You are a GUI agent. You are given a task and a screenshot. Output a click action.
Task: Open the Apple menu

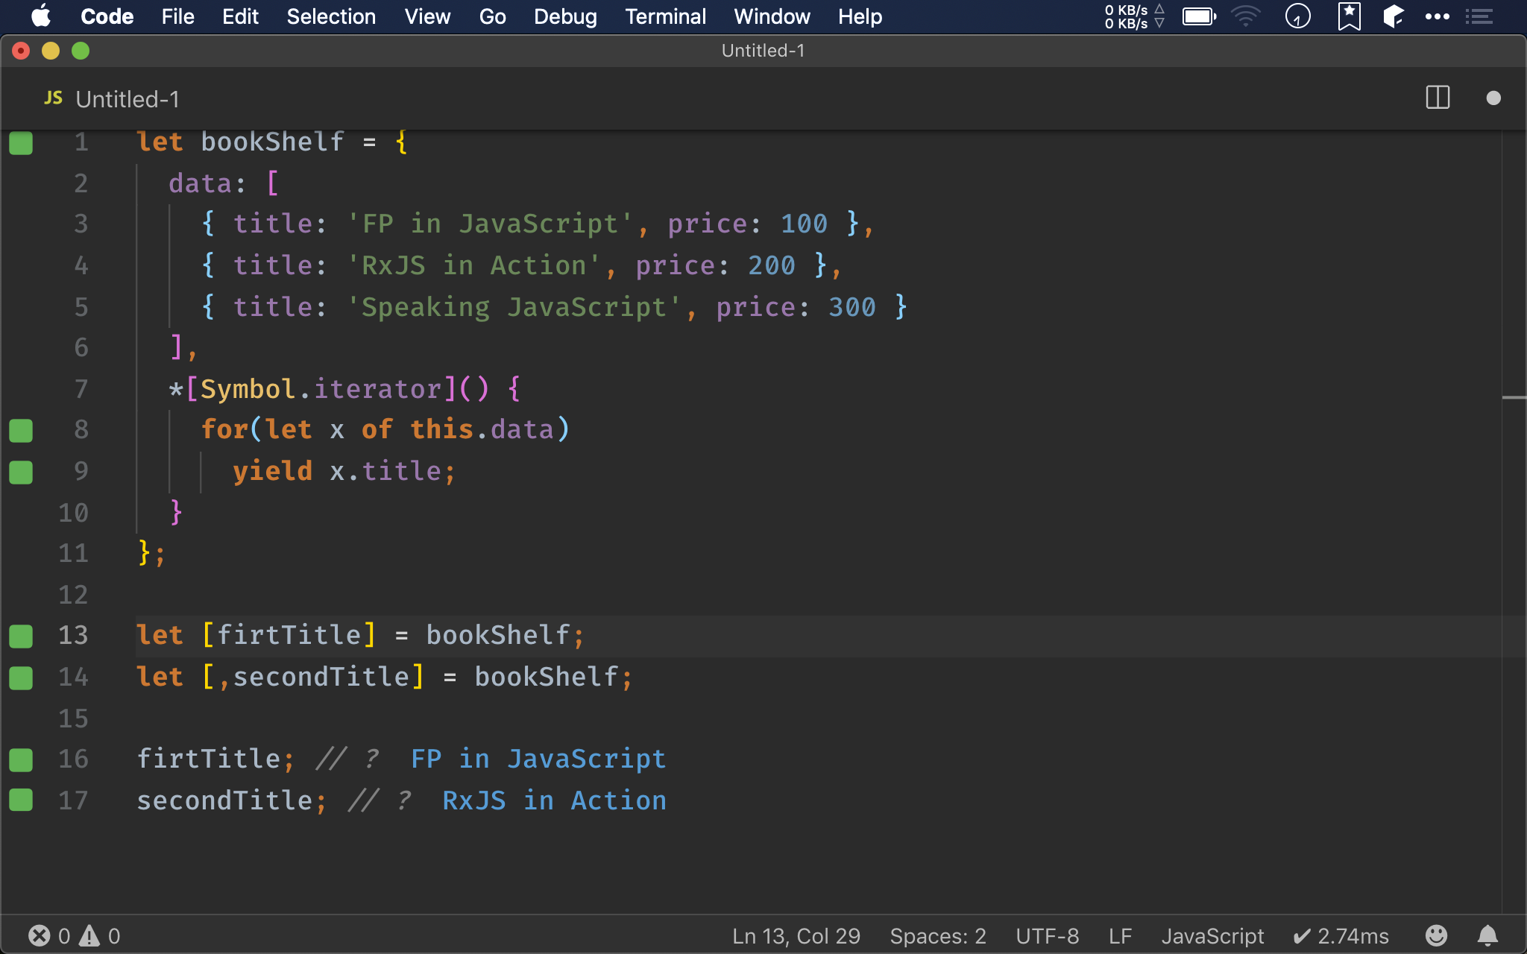pyautogui.click(x=41, y=16)
